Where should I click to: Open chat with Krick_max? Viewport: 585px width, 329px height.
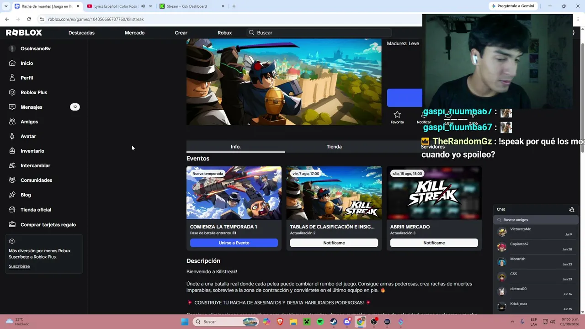(x=535, y=306)
